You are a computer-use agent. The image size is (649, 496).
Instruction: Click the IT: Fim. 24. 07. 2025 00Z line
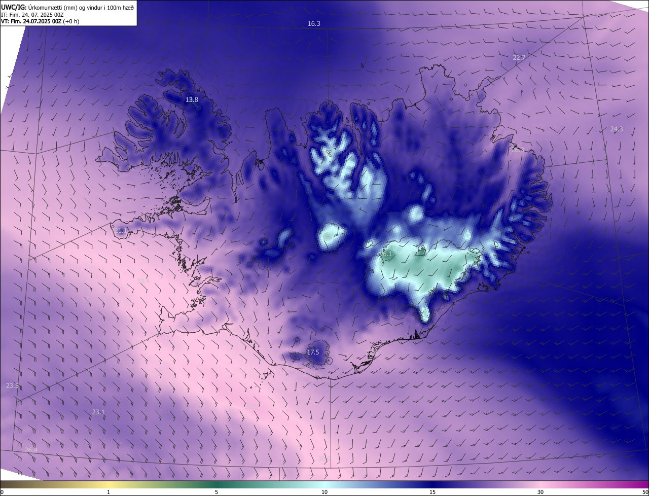pyautogui.click(x=32, y=15)
